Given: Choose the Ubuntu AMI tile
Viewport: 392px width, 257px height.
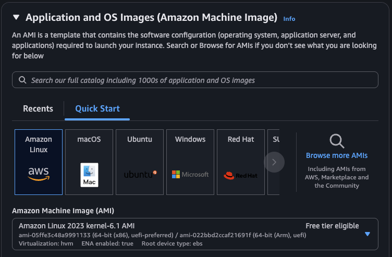Looking at the screenshot, I should pyautogui.click(x=140, y=162).
